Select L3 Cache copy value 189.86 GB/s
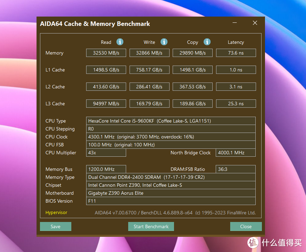The width and height of the screenshot is (306, 252). (x=193, y=104)
